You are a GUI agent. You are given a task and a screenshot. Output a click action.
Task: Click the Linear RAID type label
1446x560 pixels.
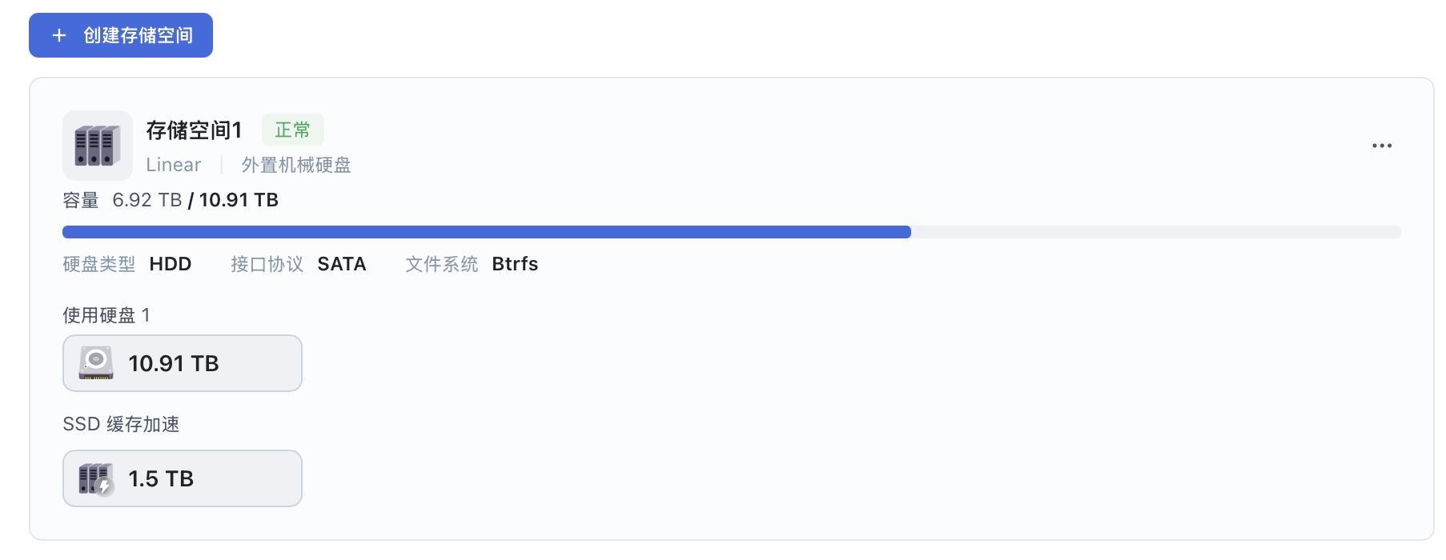click(x=173, y=165)
